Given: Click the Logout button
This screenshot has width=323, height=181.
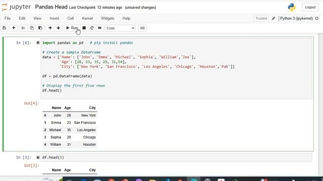Looking at the screenshot, I should pos(310,8).
